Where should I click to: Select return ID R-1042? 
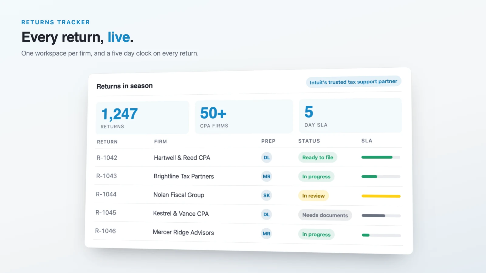pyautogui.click(x=107, y=158)
